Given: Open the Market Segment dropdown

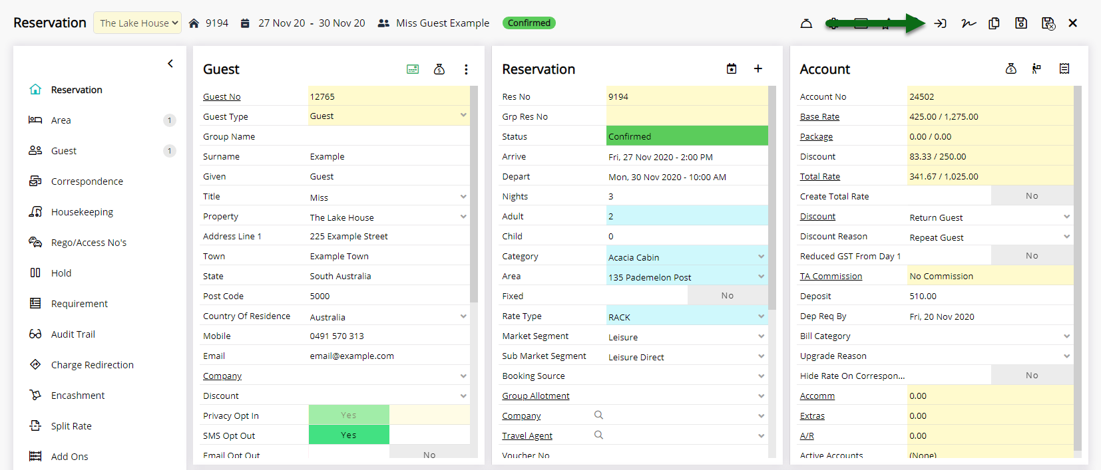Looking at the screenshot, I should tap(687, 336).
